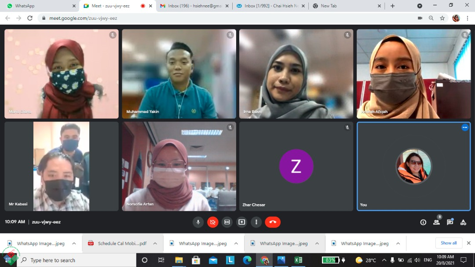Open Meet's more options three-dot menu
The width and height of the screenshot is (475, 267).
(256, 222)
